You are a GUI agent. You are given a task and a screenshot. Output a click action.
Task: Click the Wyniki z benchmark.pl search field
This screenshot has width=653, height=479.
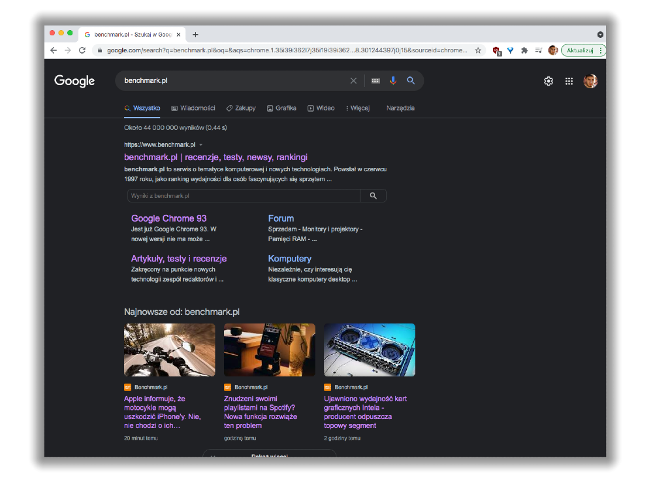(244, 196)
